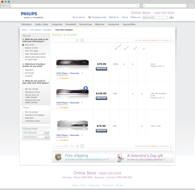
Task: Check Blu-ray movies option
Action: coord(23,89)
